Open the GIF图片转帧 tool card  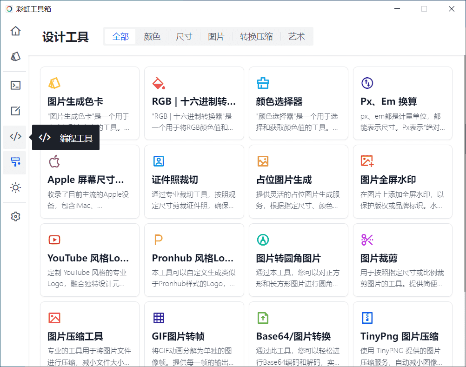[x=194, y=334]
